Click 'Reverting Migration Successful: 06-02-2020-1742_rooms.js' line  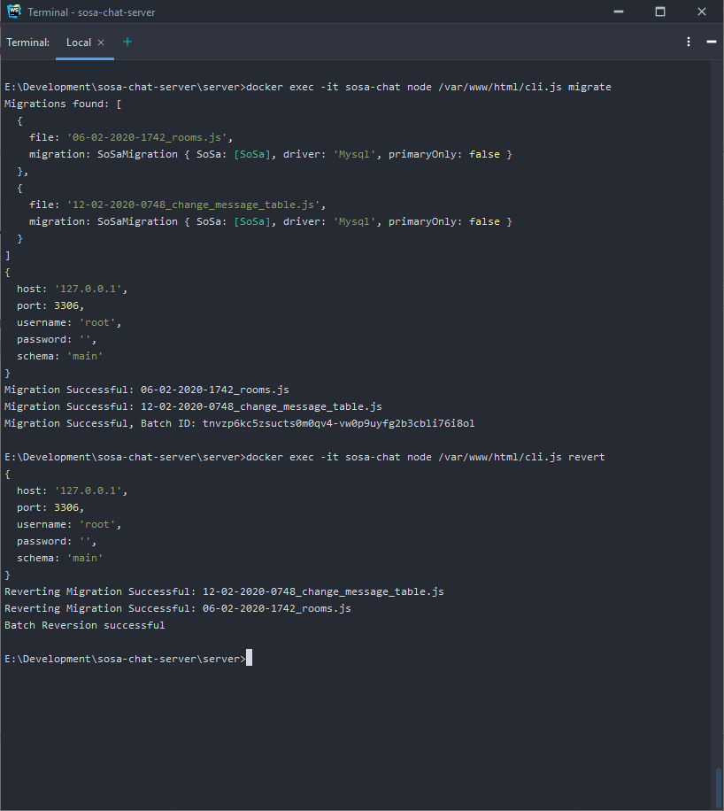pos(178,609)
